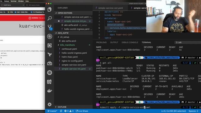Click the errors and warnings count in the status bar

coord(69,111)
